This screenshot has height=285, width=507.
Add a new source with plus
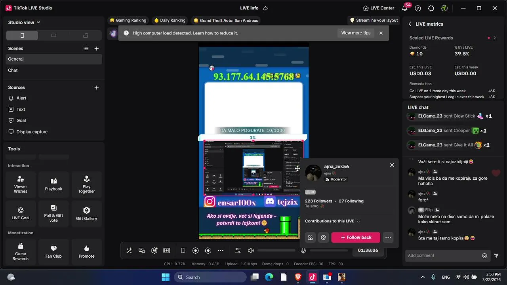(97, 87)
